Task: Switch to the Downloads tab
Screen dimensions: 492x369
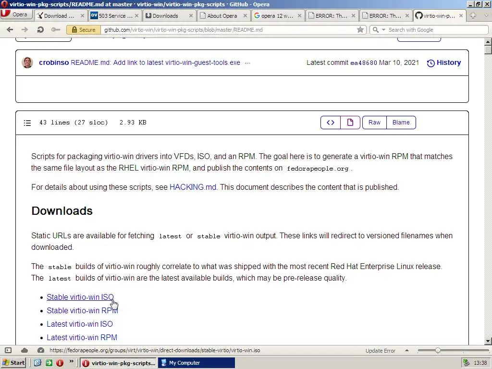Action: 165,16
